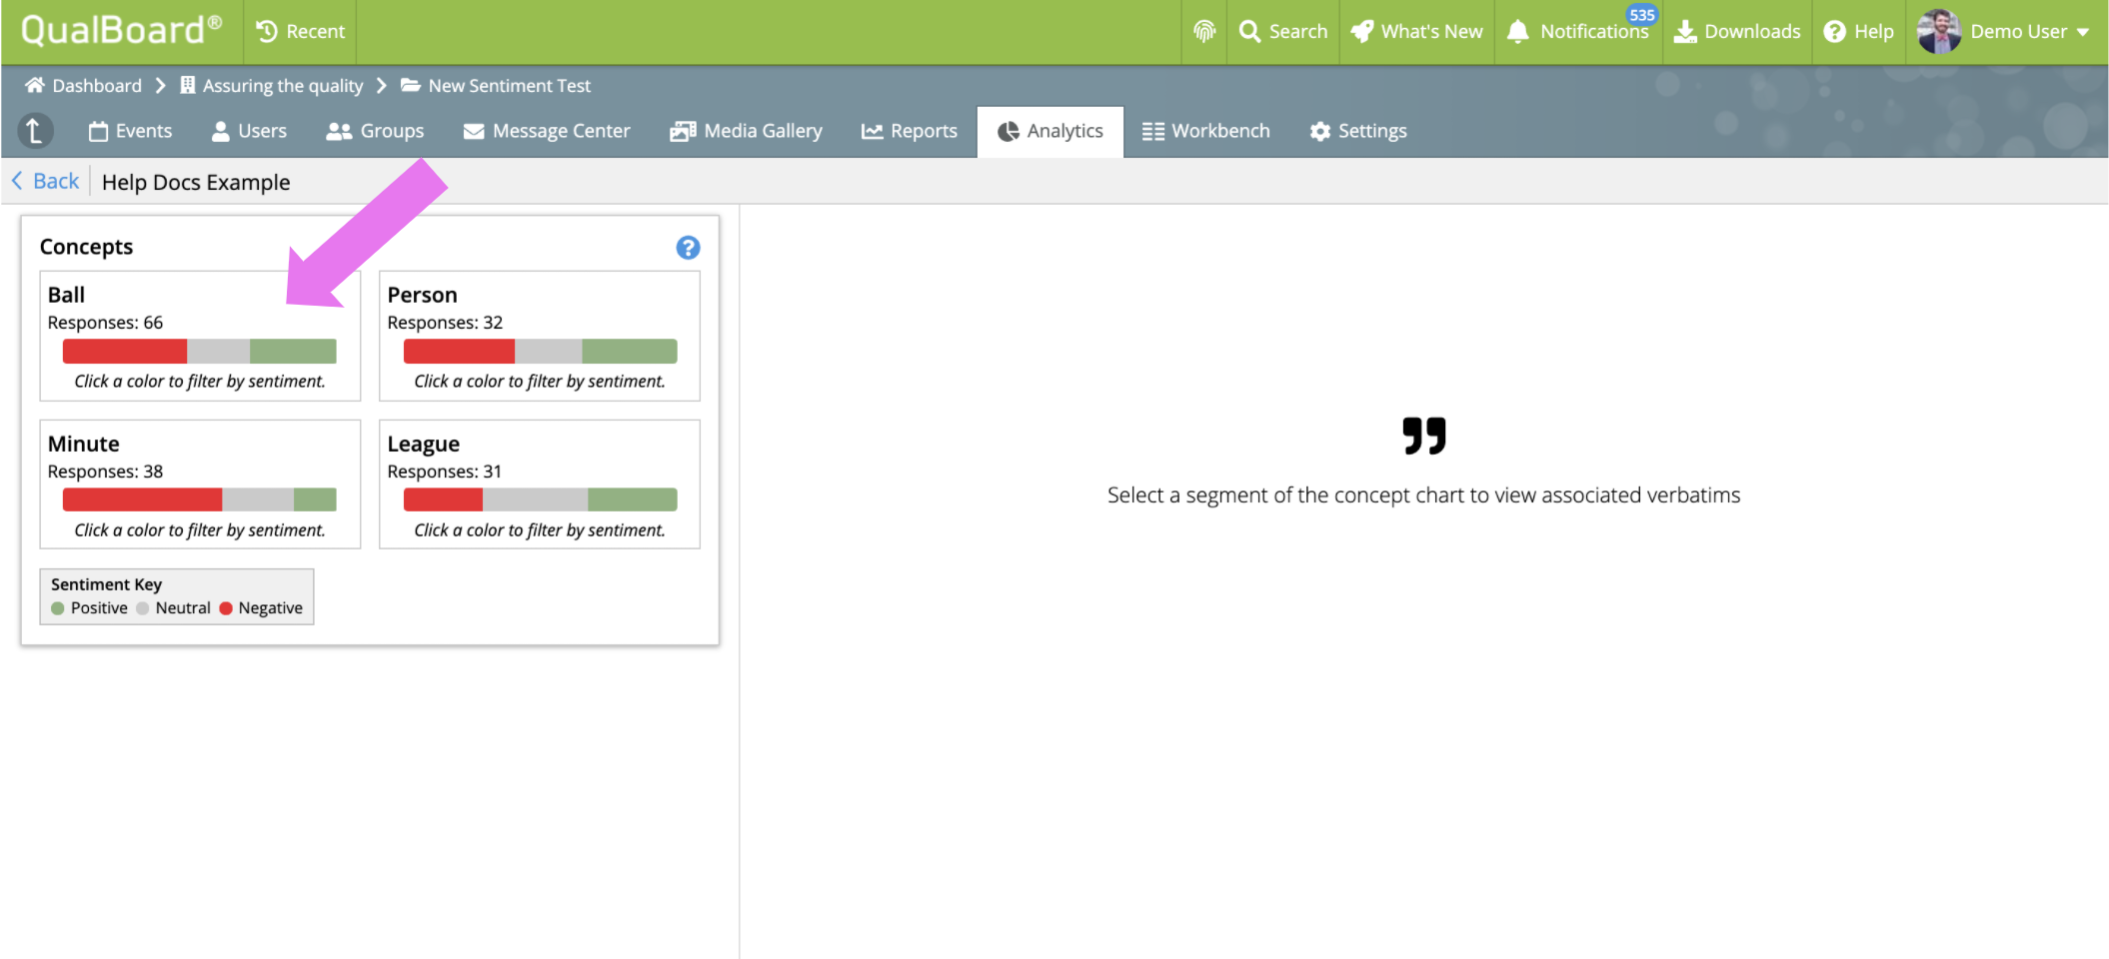Switch to the Users tab

[249, 131]
